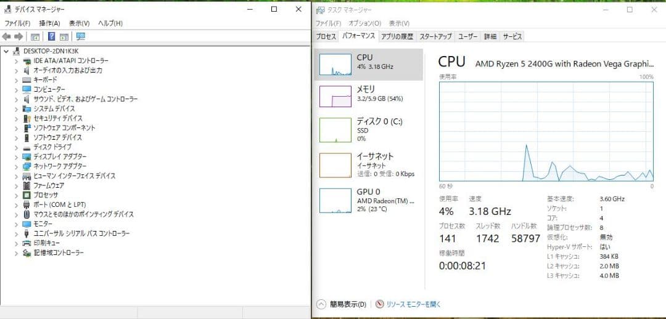Collapse the DESKTOP-2DN1K3K root node

[6, 51]
